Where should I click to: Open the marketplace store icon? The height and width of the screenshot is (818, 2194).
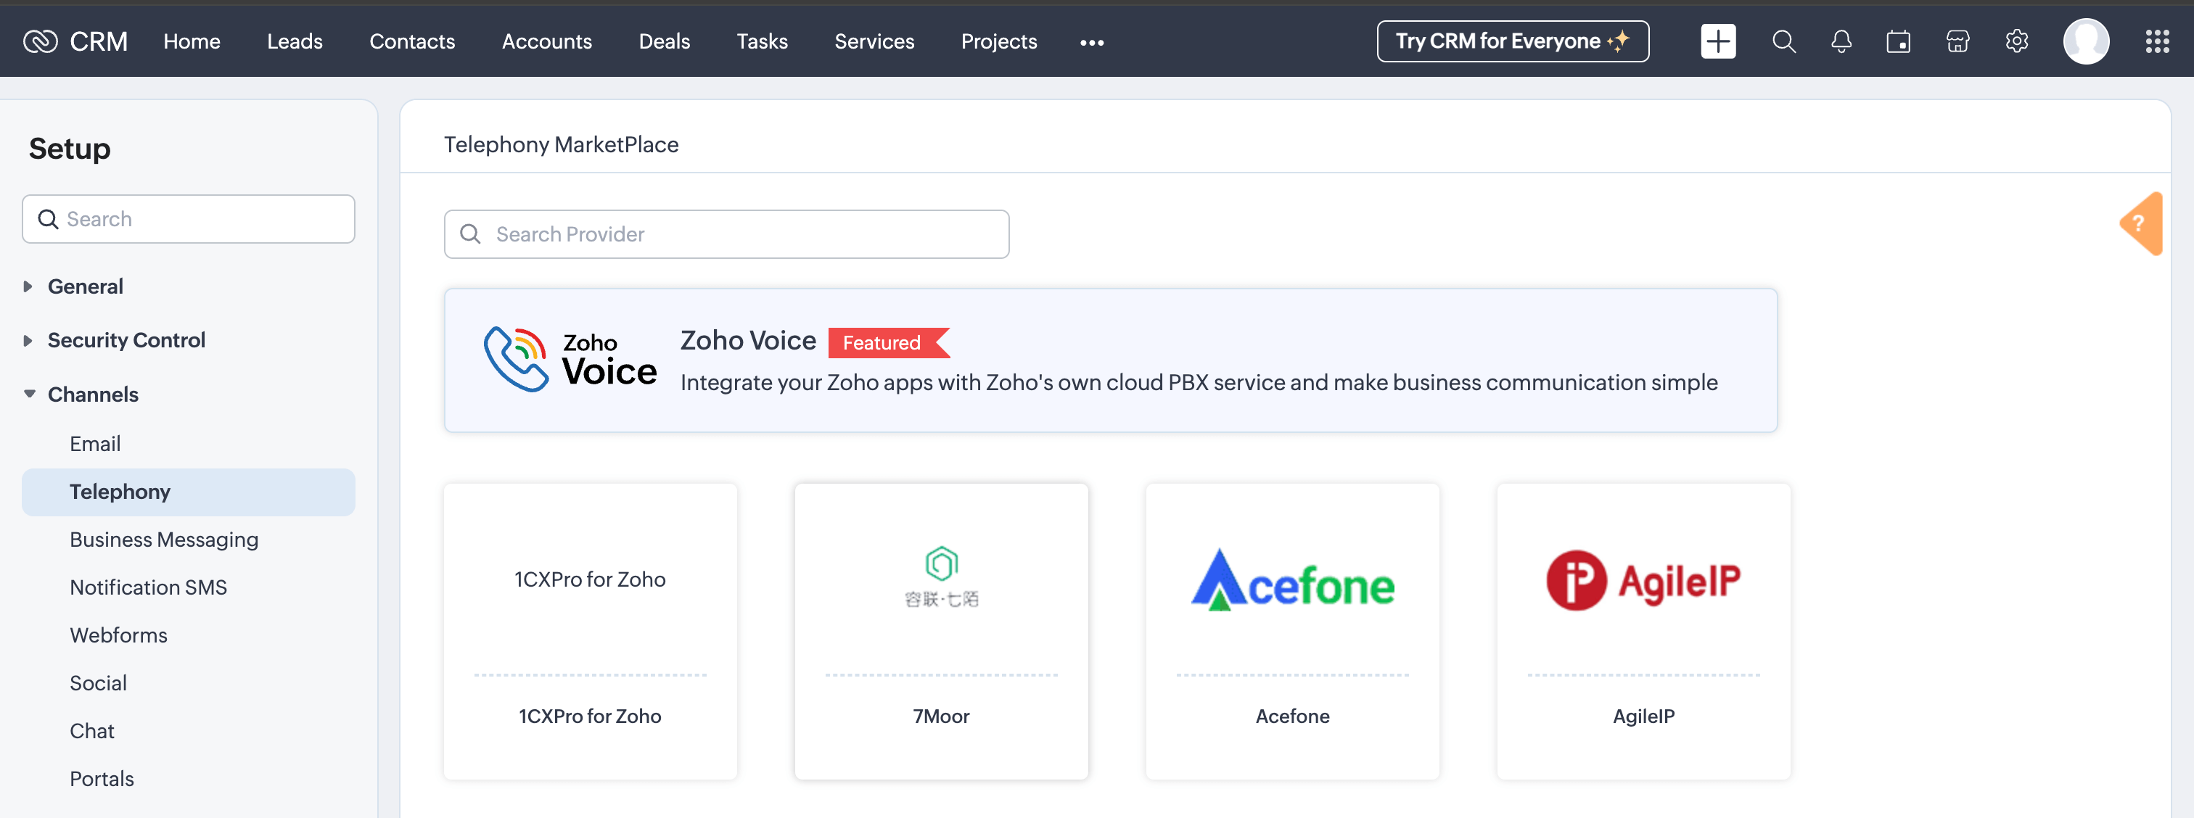coord(1957,41)
